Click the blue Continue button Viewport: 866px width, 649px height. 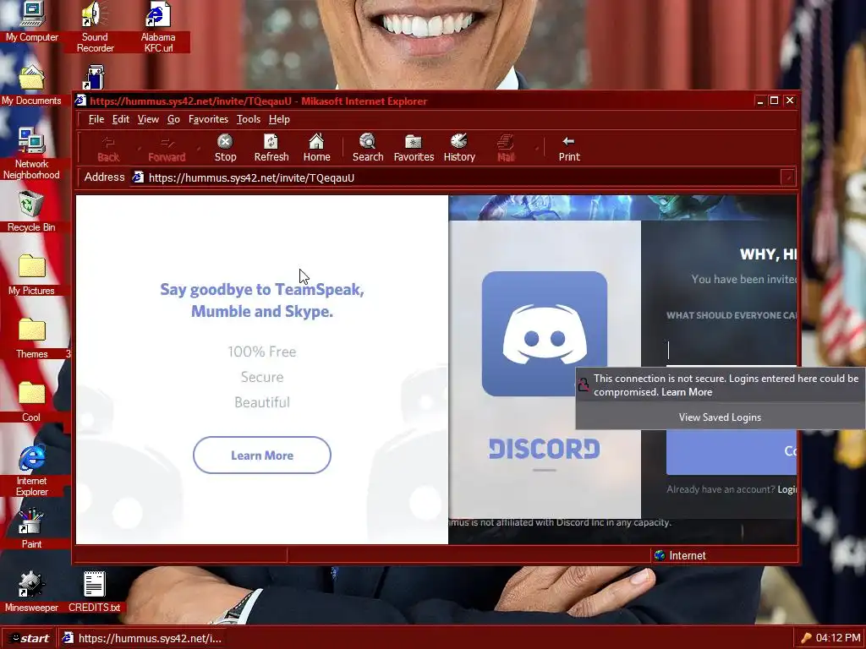pyautogui.click(x=732, y=451)
